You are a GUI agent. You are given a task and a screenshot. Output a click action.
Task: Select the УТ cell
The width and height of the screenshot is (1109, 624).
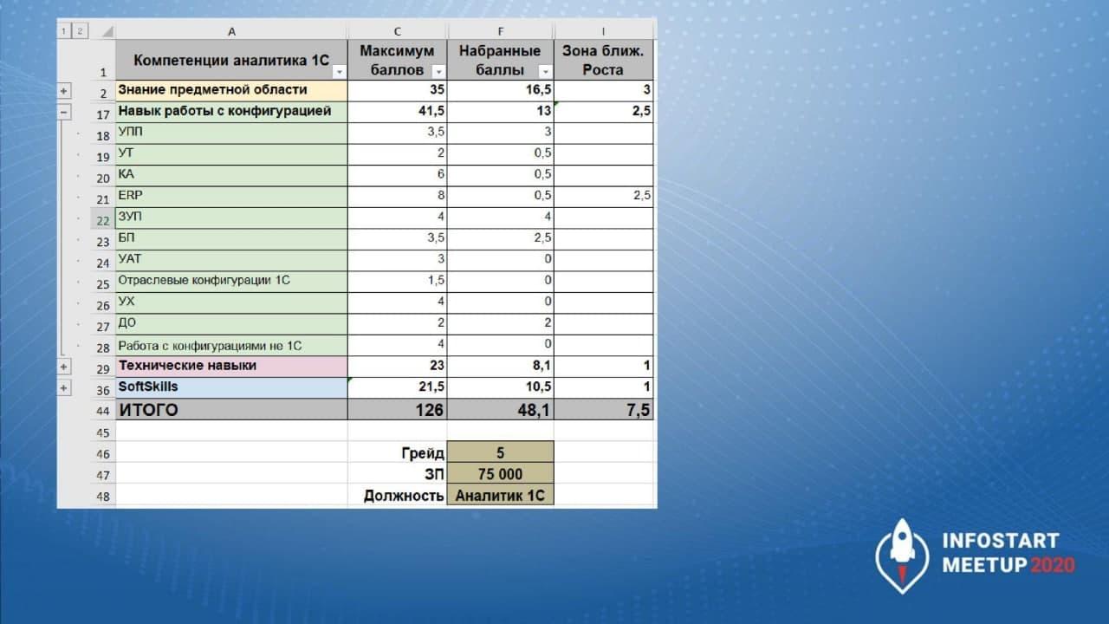(x=231, y=154)
